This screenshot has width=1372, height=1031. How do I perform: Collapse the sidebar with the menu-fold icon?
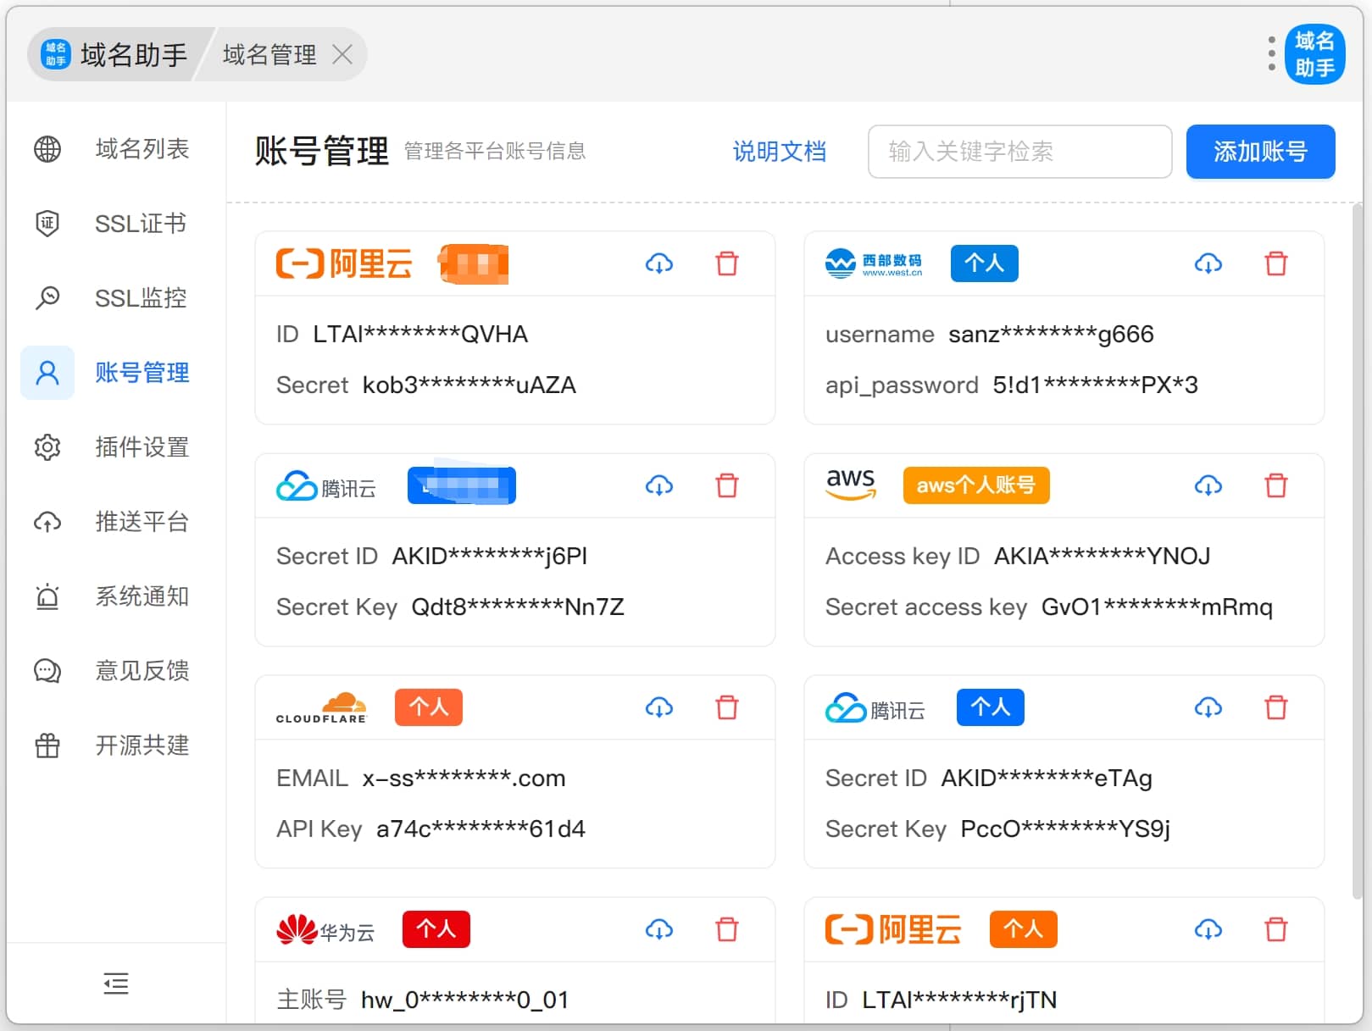tap(116, 984)
